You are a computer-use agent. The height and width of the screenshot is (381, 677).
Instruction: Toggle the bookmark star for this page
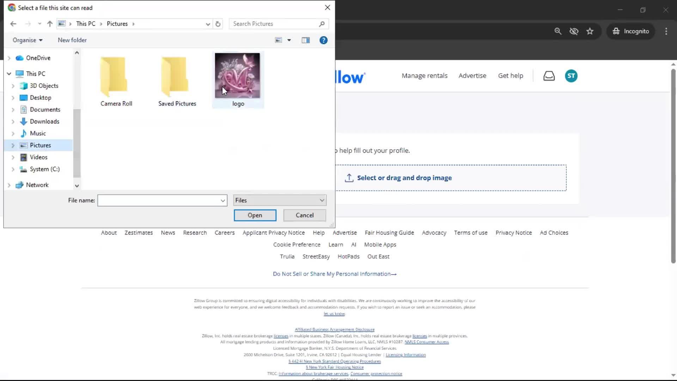click(590, 31)
